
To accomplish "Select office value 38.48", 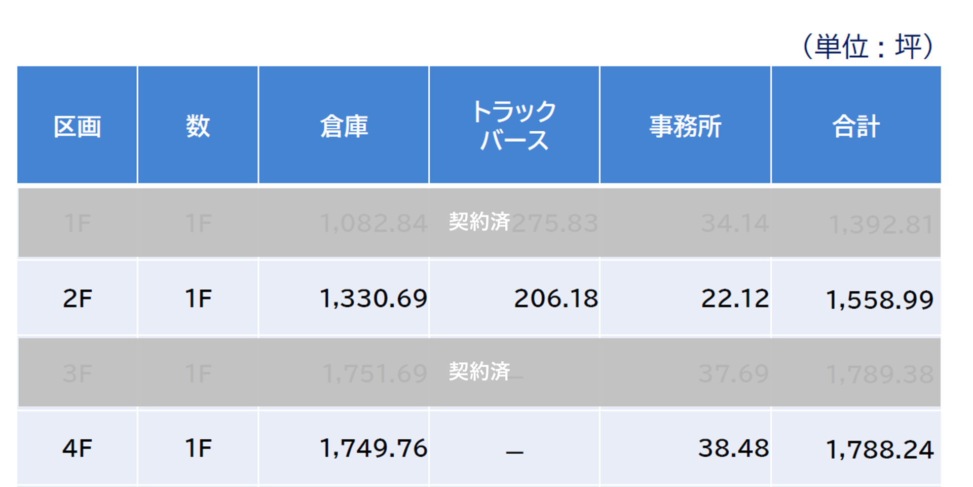I will coord(733,448).
